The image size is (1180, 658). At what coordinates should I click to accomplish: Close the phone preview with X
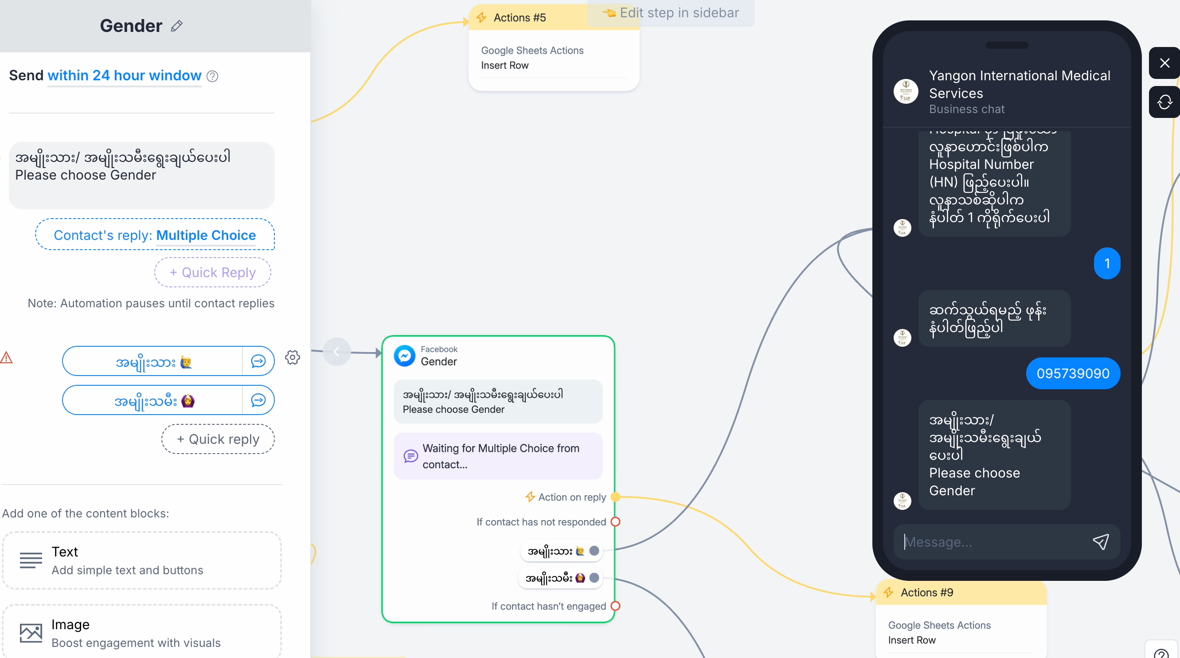click(1164, 63)
